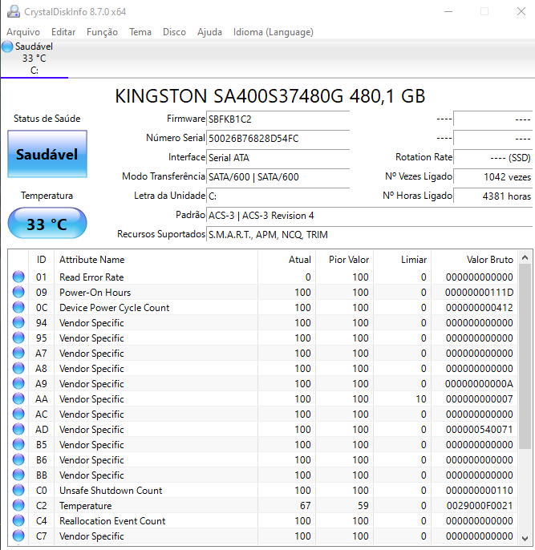This screenshot has width=535, height=550.
Task: Open the Editar menu
Action: tap(63, 32)
